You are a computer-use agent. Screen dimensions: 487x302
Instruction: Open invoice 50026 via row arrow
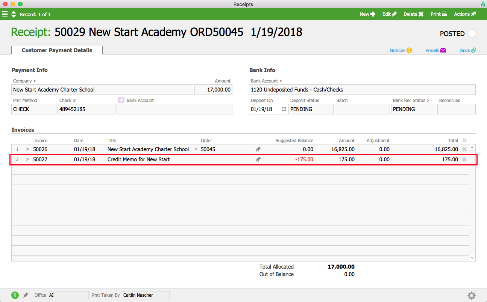(27, 149)
